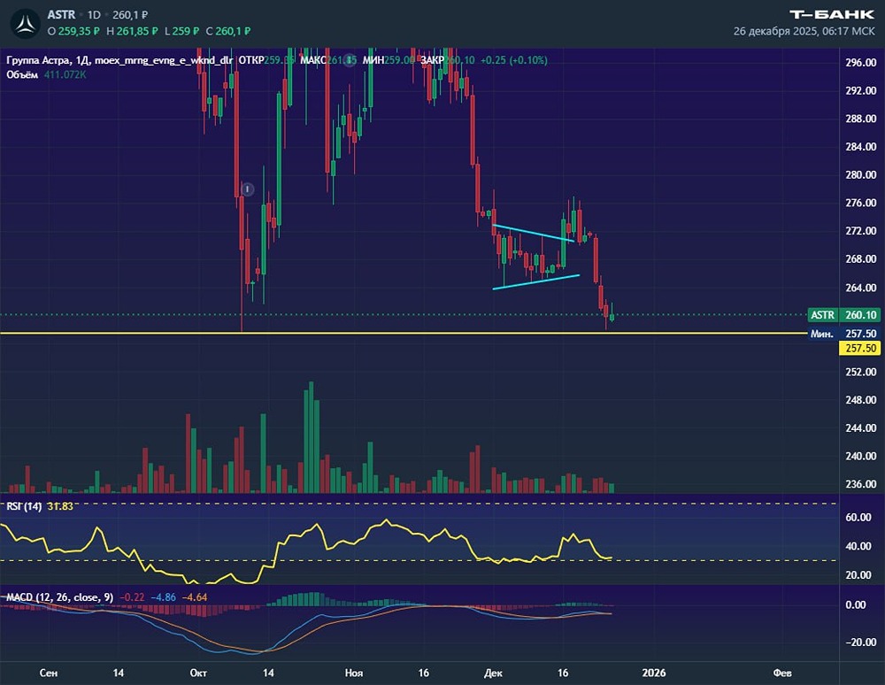885x685 pixels.
Task: Click the green ASTR price tag on axis
Action: click(x=822, y=315)
